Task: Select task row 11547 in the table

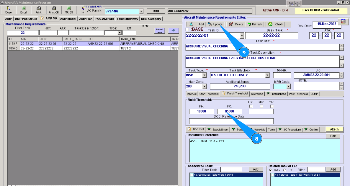Action: click(93, 44)
